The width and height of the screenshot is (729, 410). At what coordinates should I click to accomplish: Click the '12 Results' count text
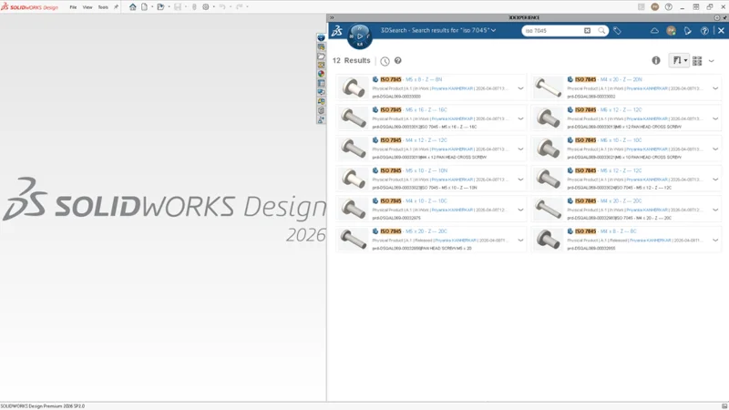coord(351,60)
